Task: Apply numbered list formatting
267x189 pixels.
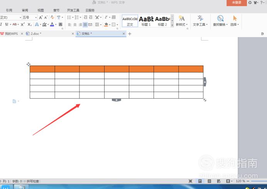Action: click(77, 17)
